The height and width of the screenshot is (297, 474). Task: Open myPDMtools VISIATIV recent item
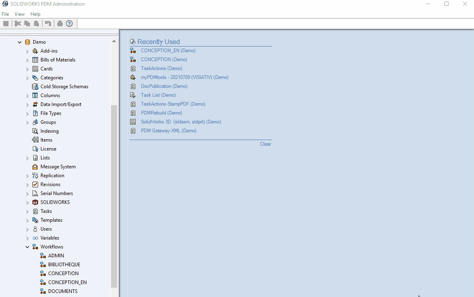[184, 77]
